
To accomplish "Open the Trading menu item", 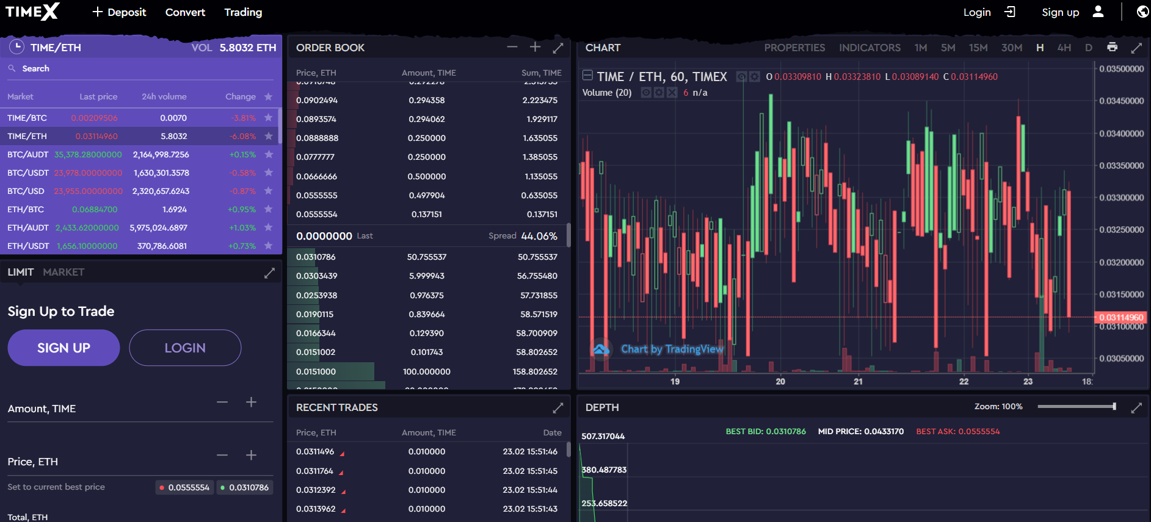I will [243, 12].
